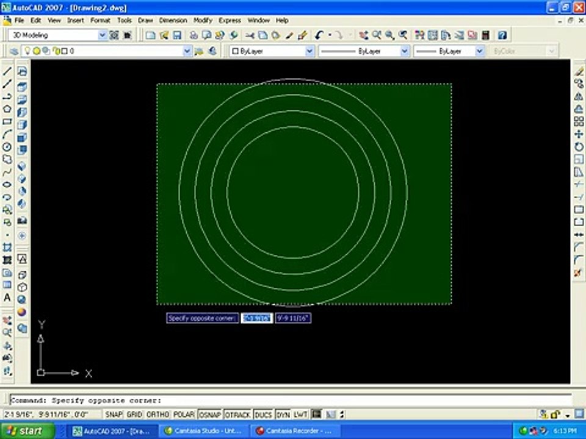Open the Express menu
Screen dimensions: 586x439
pyautogui.click(x=230, y=21)
